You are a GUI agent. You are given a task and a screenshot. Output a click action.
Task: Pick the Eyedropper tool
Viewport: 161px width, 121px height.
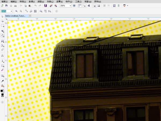point(2,81)
